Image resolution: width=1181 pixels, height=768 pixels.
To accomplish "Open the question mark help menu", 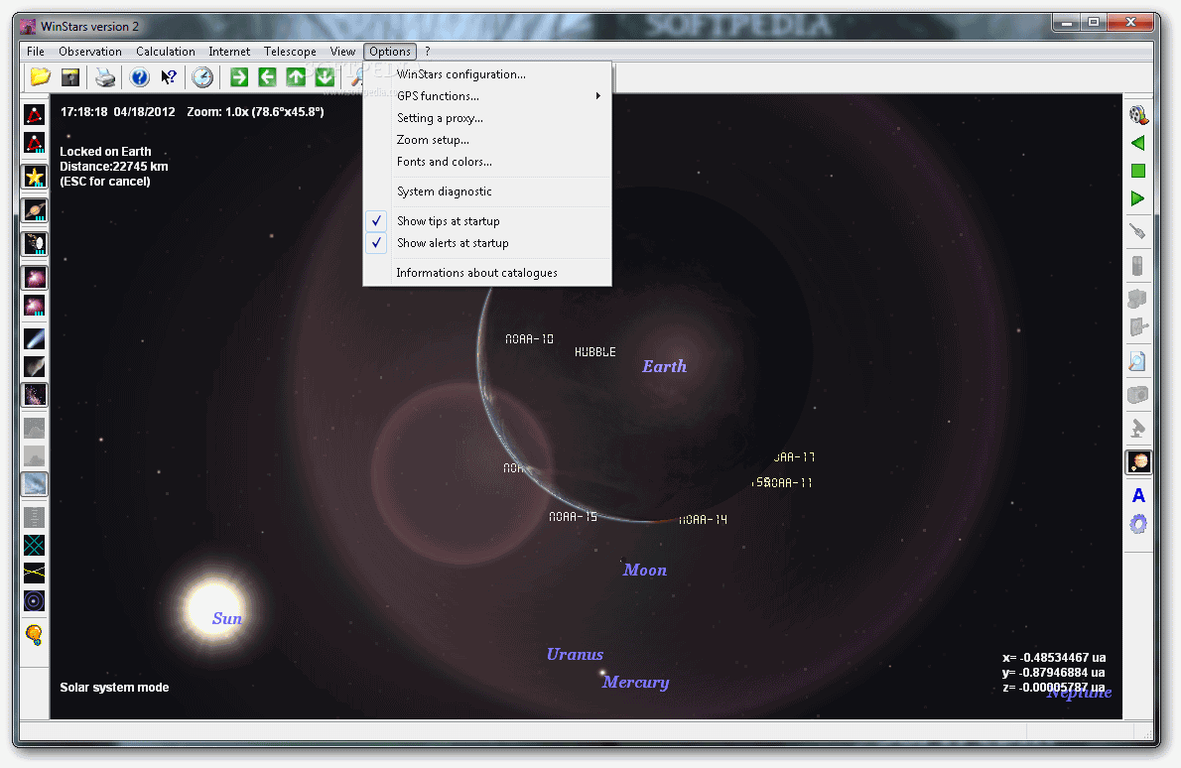I will point(428,52).
